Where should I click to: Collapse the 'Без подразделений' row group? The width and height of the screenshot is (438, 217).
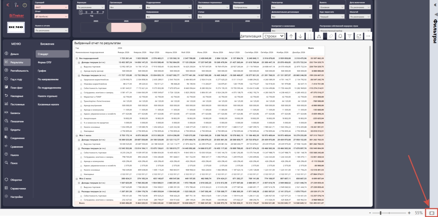tap(77, 58)
